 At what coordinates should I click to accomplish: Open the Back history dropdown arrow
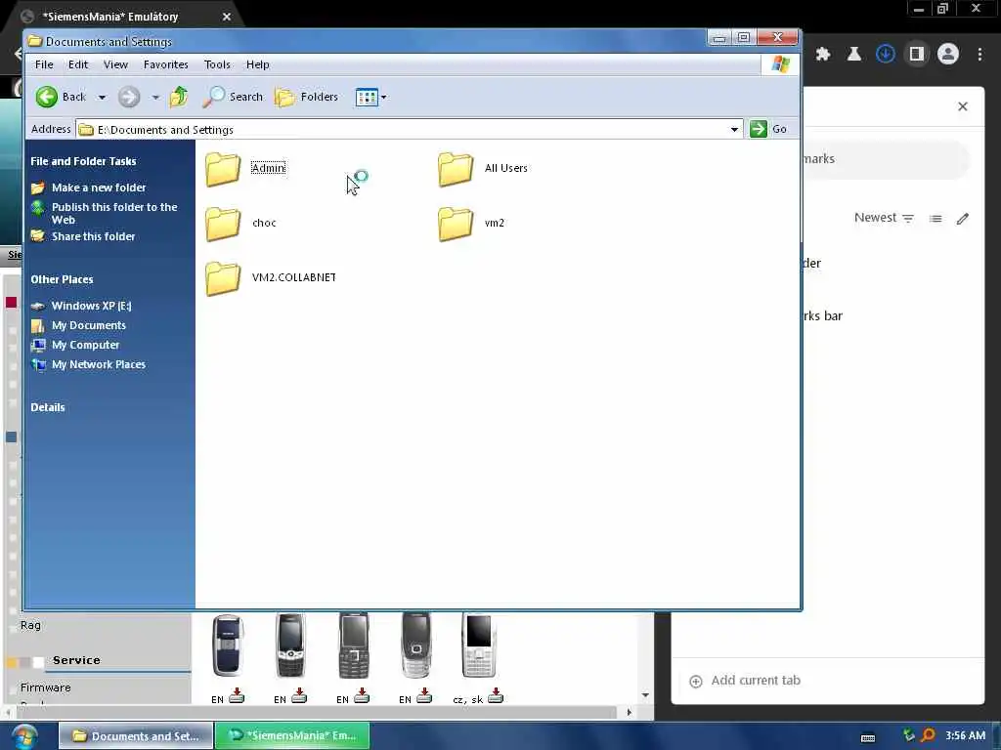(102, 98)
